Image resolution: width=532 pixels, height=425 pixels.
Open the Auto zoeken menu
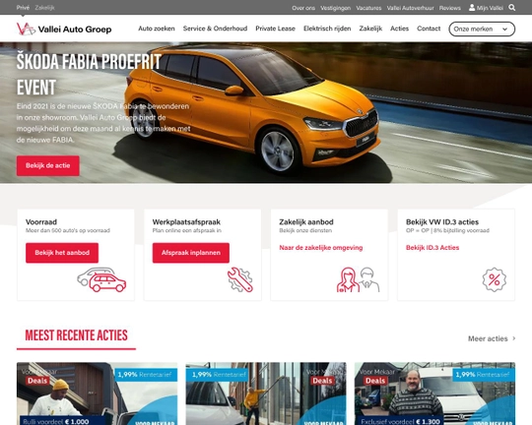(157, 29)
